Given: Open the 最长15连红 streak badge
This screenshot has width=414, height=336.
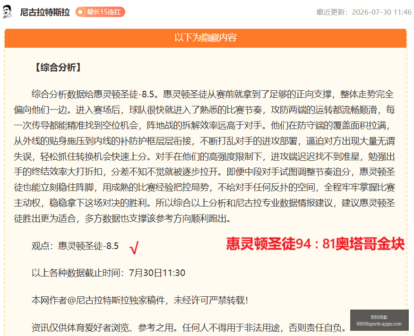Looking at the screenshot, I should [100, 12].
